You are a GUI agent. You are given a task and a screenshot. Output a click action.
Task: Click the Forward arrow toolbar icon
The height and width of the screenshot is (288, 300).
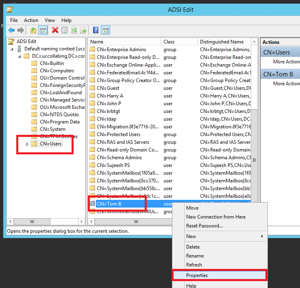[x=20, y=30]
